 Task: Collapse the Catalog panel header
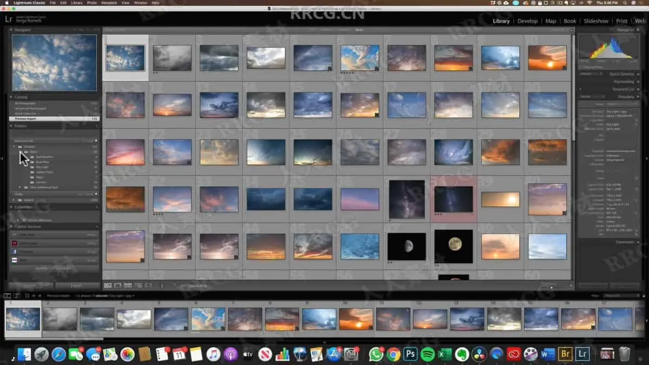tap(22, 97)
